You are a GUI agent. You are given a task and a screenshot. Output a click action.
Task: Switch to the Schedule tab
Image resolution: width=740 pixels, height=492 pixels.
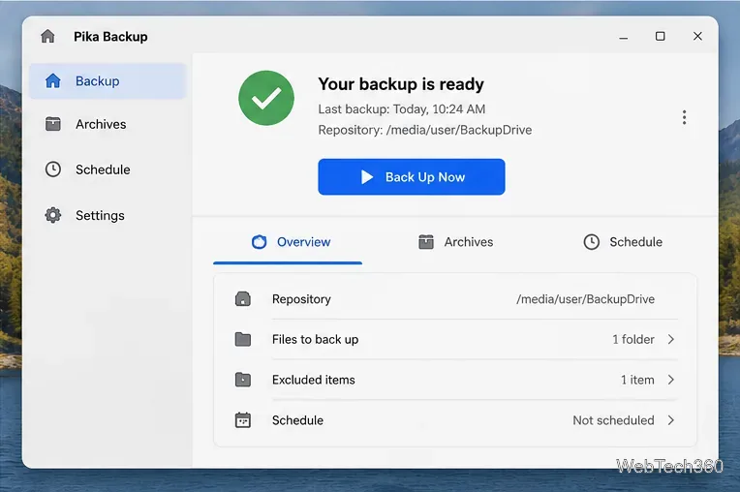623,242
